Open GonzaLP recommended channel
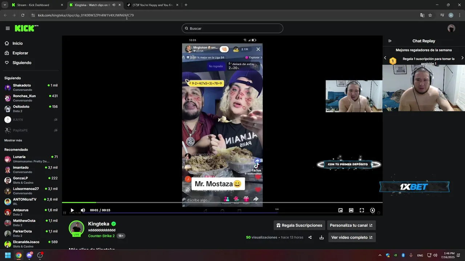The width and height of the screenshot is (465, 261). tap(31, 180)
